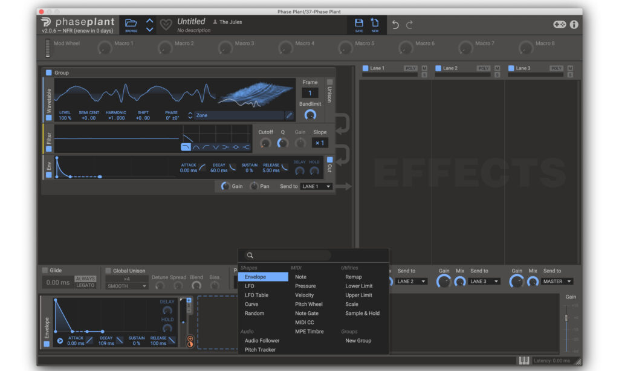Screen dimensions: 619x371
Task: Click the Bandlimit knob
Action: [310, 115]
